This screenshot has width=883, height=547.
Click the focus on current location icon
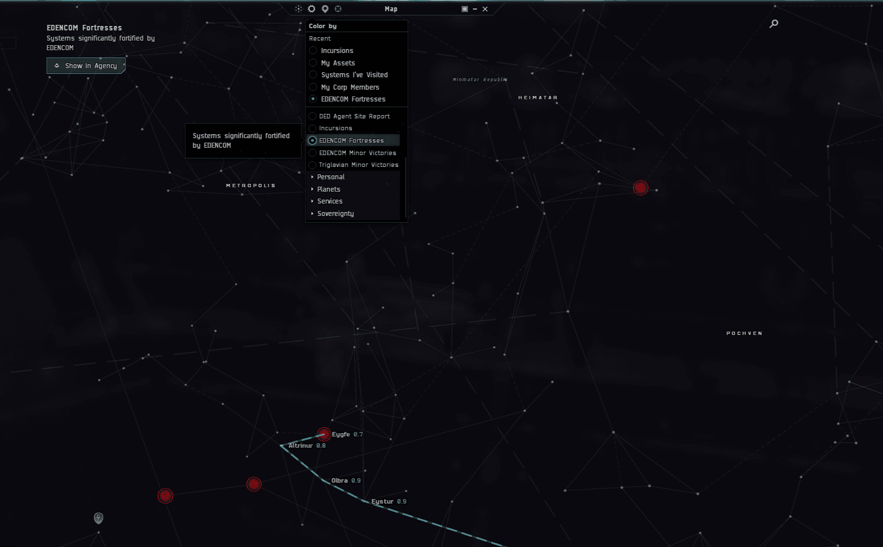[x=338, y=8]
